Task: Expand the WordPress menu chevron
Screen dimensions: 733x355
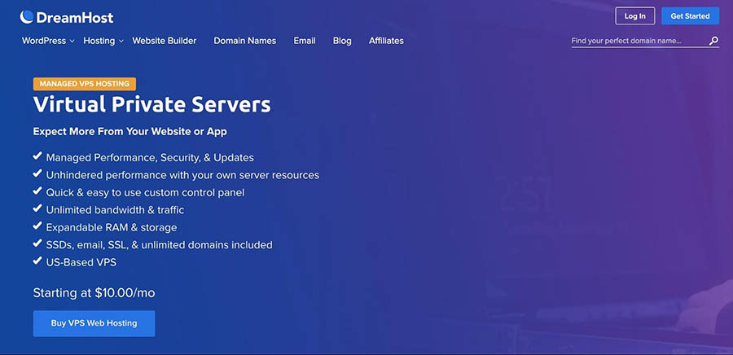Action: point(72,41)
